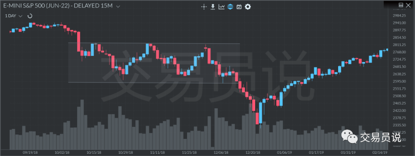Expand the E-MINI S&P 500 symbol dropdown
The height and width of the screenshot is (156, 415).
[x=118, y=6]
